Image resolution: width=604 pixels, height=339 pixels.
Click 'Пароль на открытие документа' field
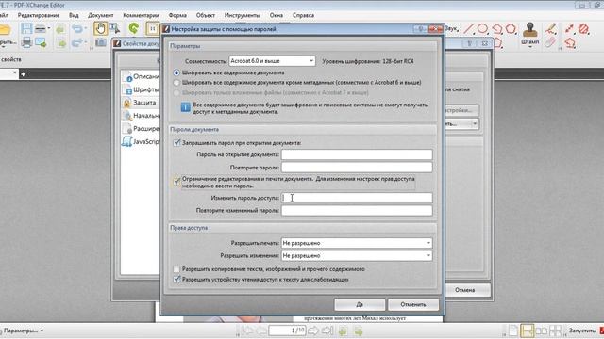click(357, 154)
